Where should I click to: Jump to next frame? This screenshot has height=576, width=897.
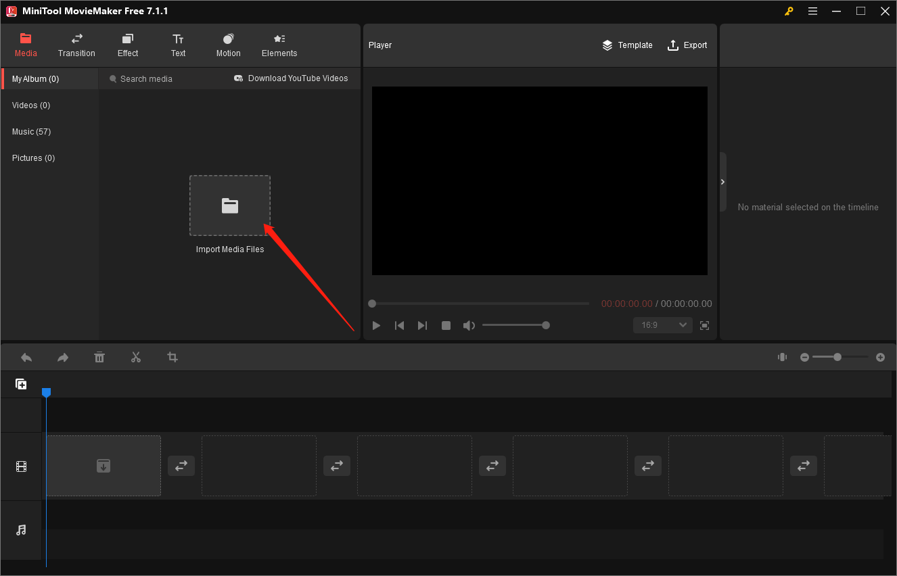click(422, 325)
